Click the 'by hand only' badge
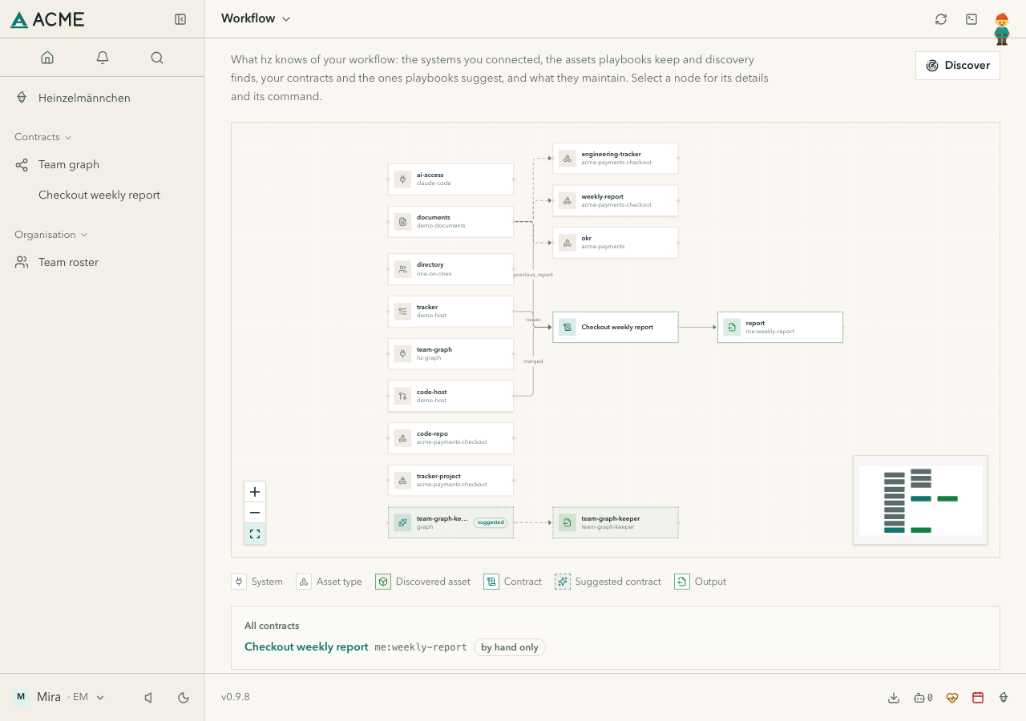This screenshot has width=1026, height=721. [510, 647]
